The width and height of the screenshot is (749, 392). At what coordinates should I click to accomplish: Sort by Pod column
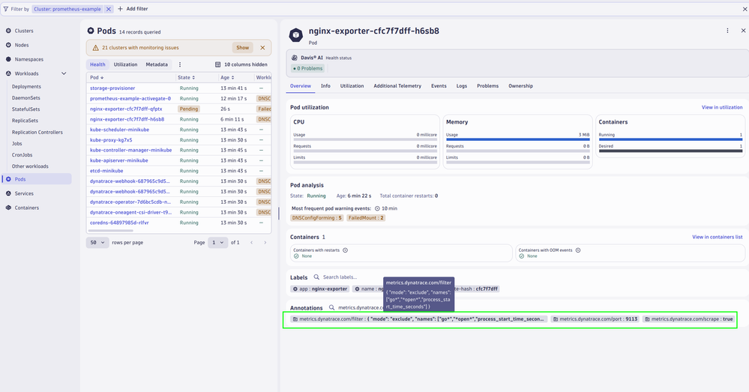click(x=97, y=77)
